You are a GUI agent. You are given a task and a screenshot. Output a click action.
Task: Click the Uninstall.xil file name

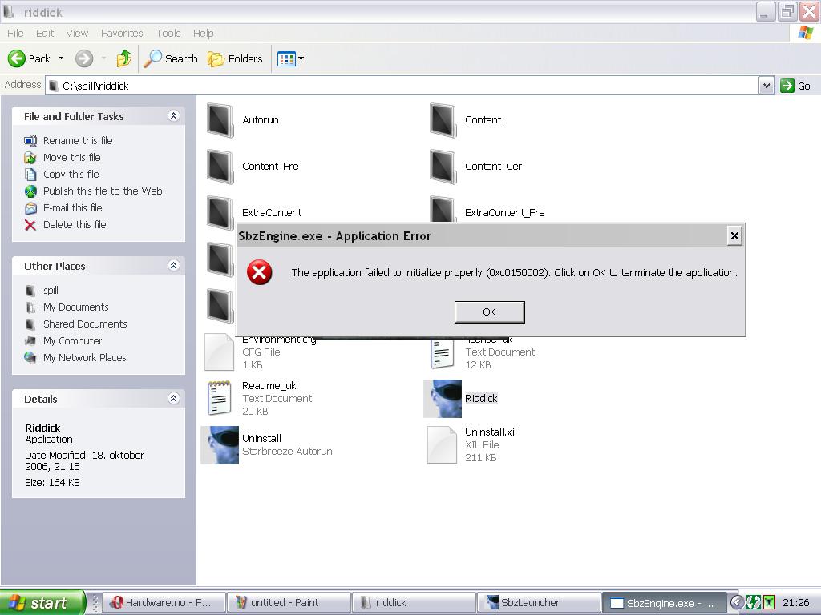(x=491, y=432)
